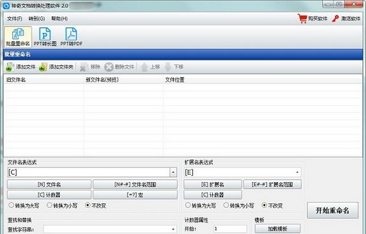Select filename 转换为大写 radio button
Screen dimensions: 366x234
11,205
